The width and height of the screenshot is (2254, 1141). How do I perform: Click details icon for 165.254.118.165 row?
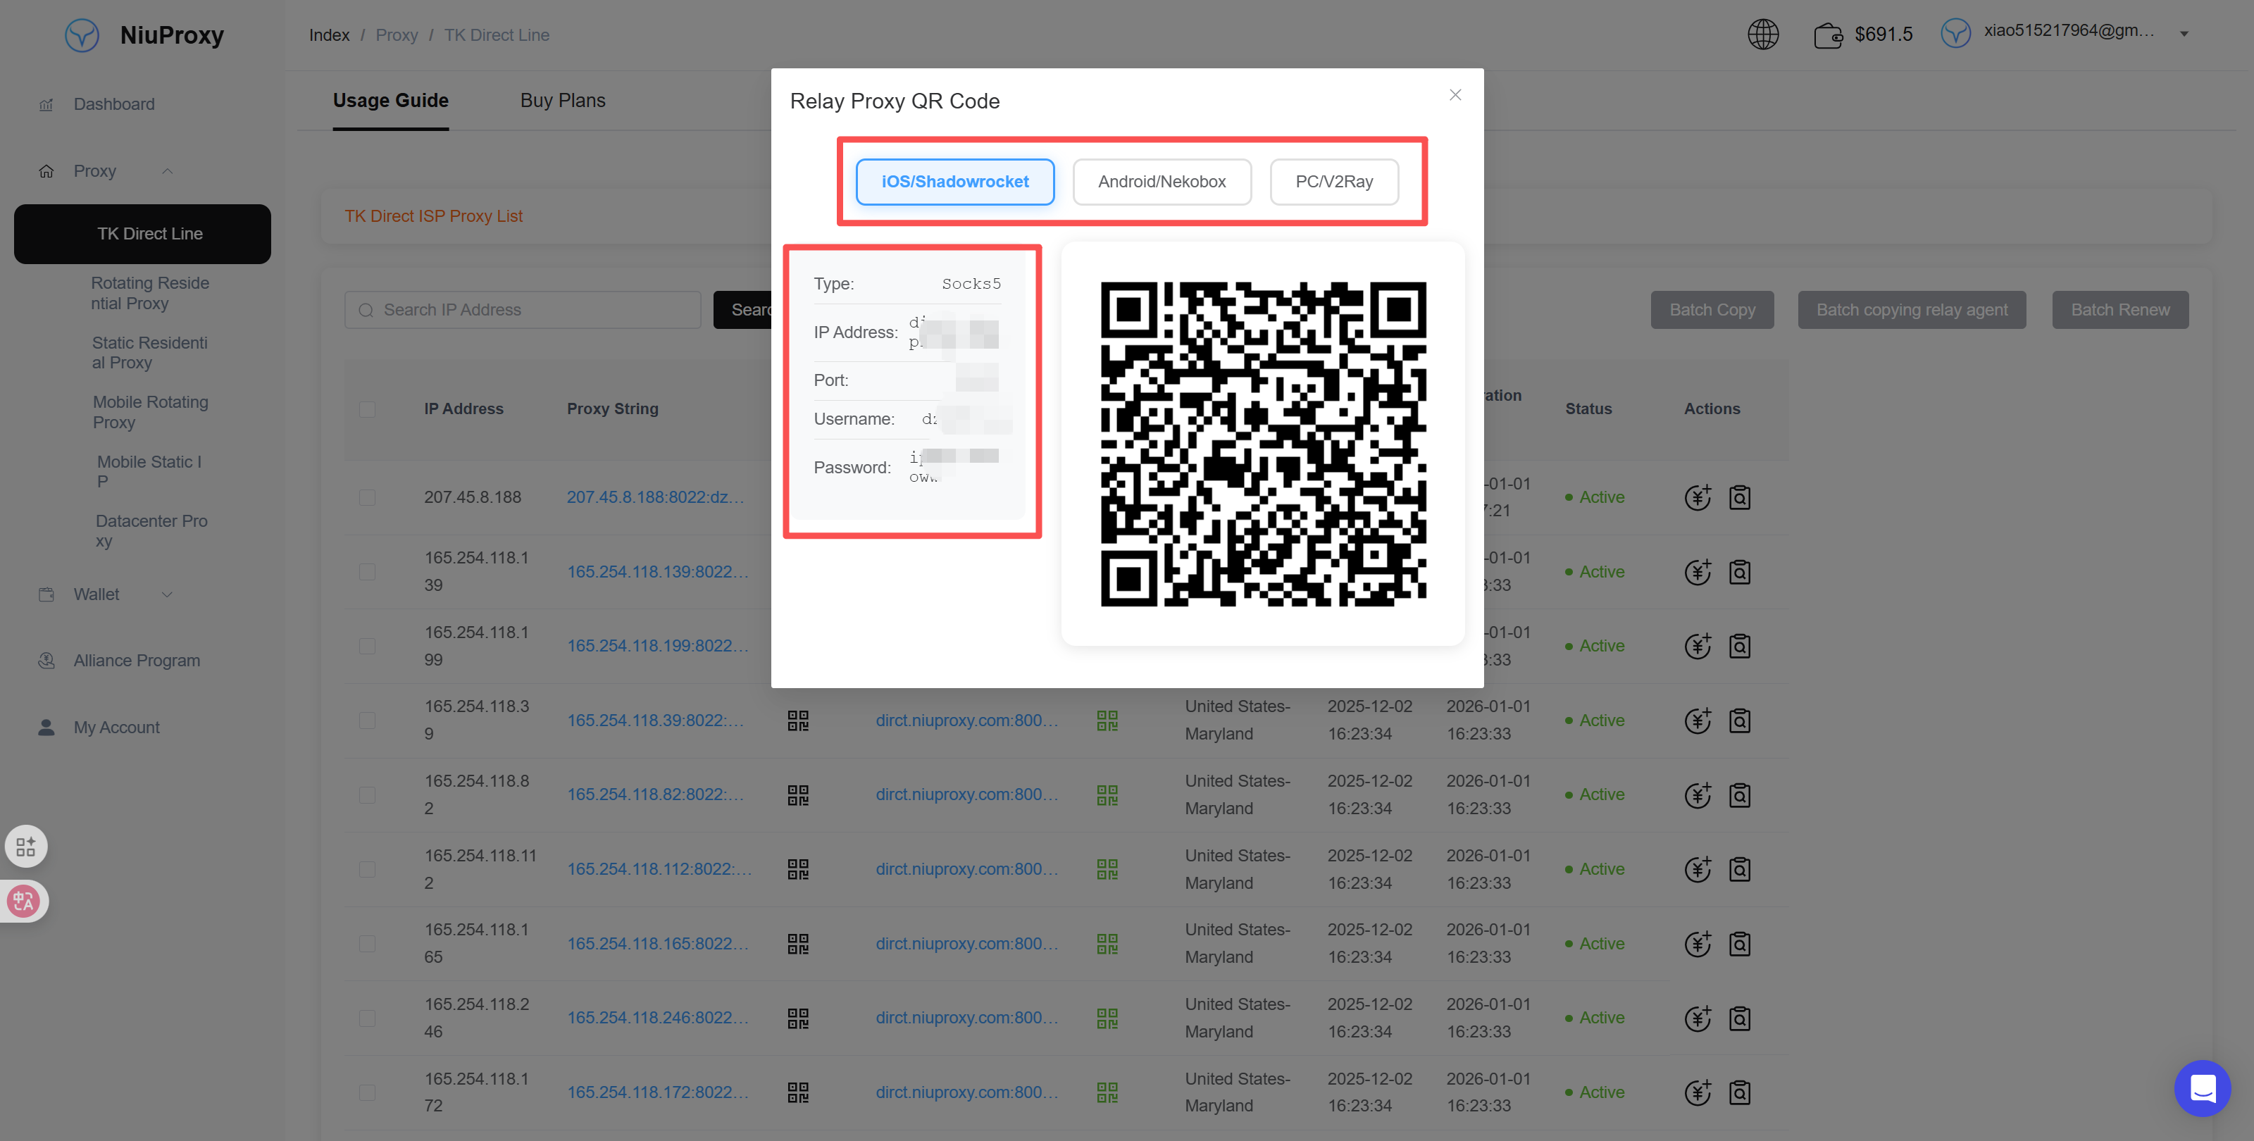(x=1740, y=943)
